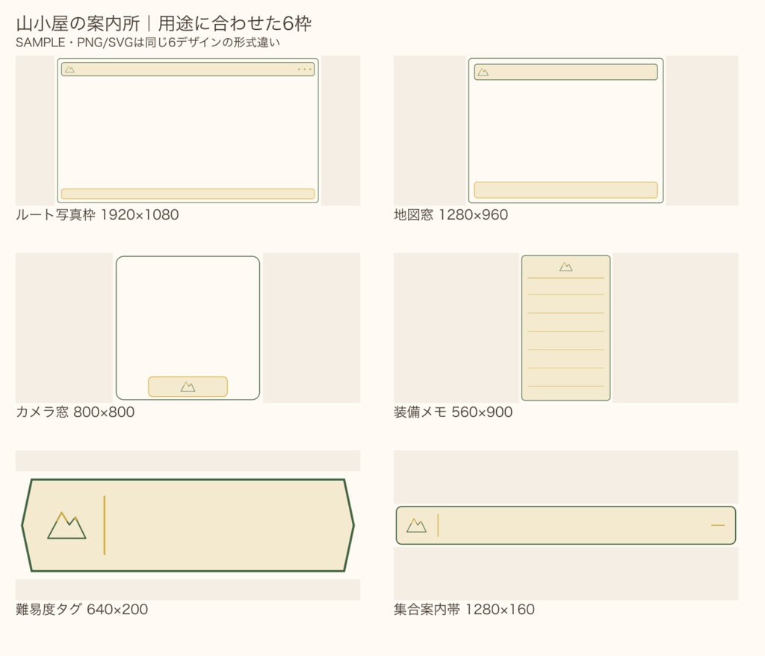Click the bottom caption bar in 地図窓
Screen dimensions: 765x656
click(x=566, y=190)
